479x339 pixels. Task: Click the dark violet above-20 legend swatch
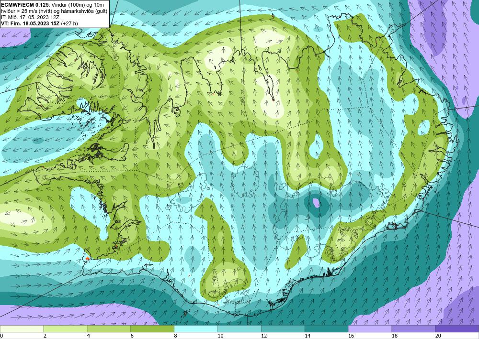(x=457, y=329)
